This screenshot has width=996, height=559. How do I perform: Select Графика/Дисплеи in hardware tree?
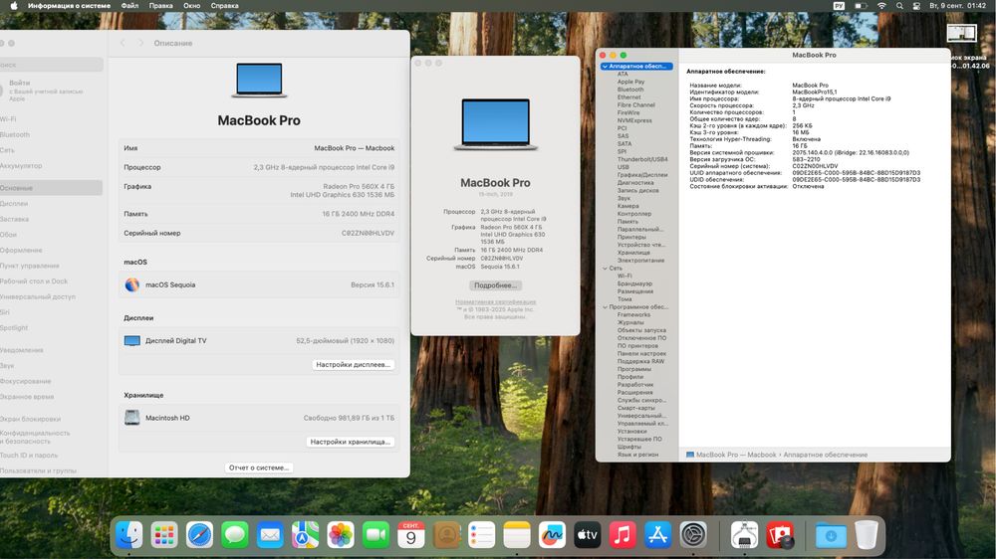(x=642, y=174)
